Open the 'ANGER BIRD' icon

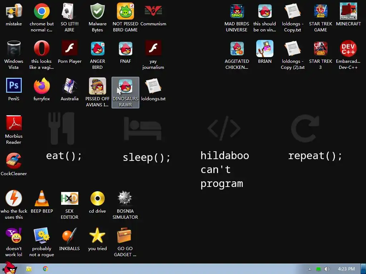(x=97, y=49)
